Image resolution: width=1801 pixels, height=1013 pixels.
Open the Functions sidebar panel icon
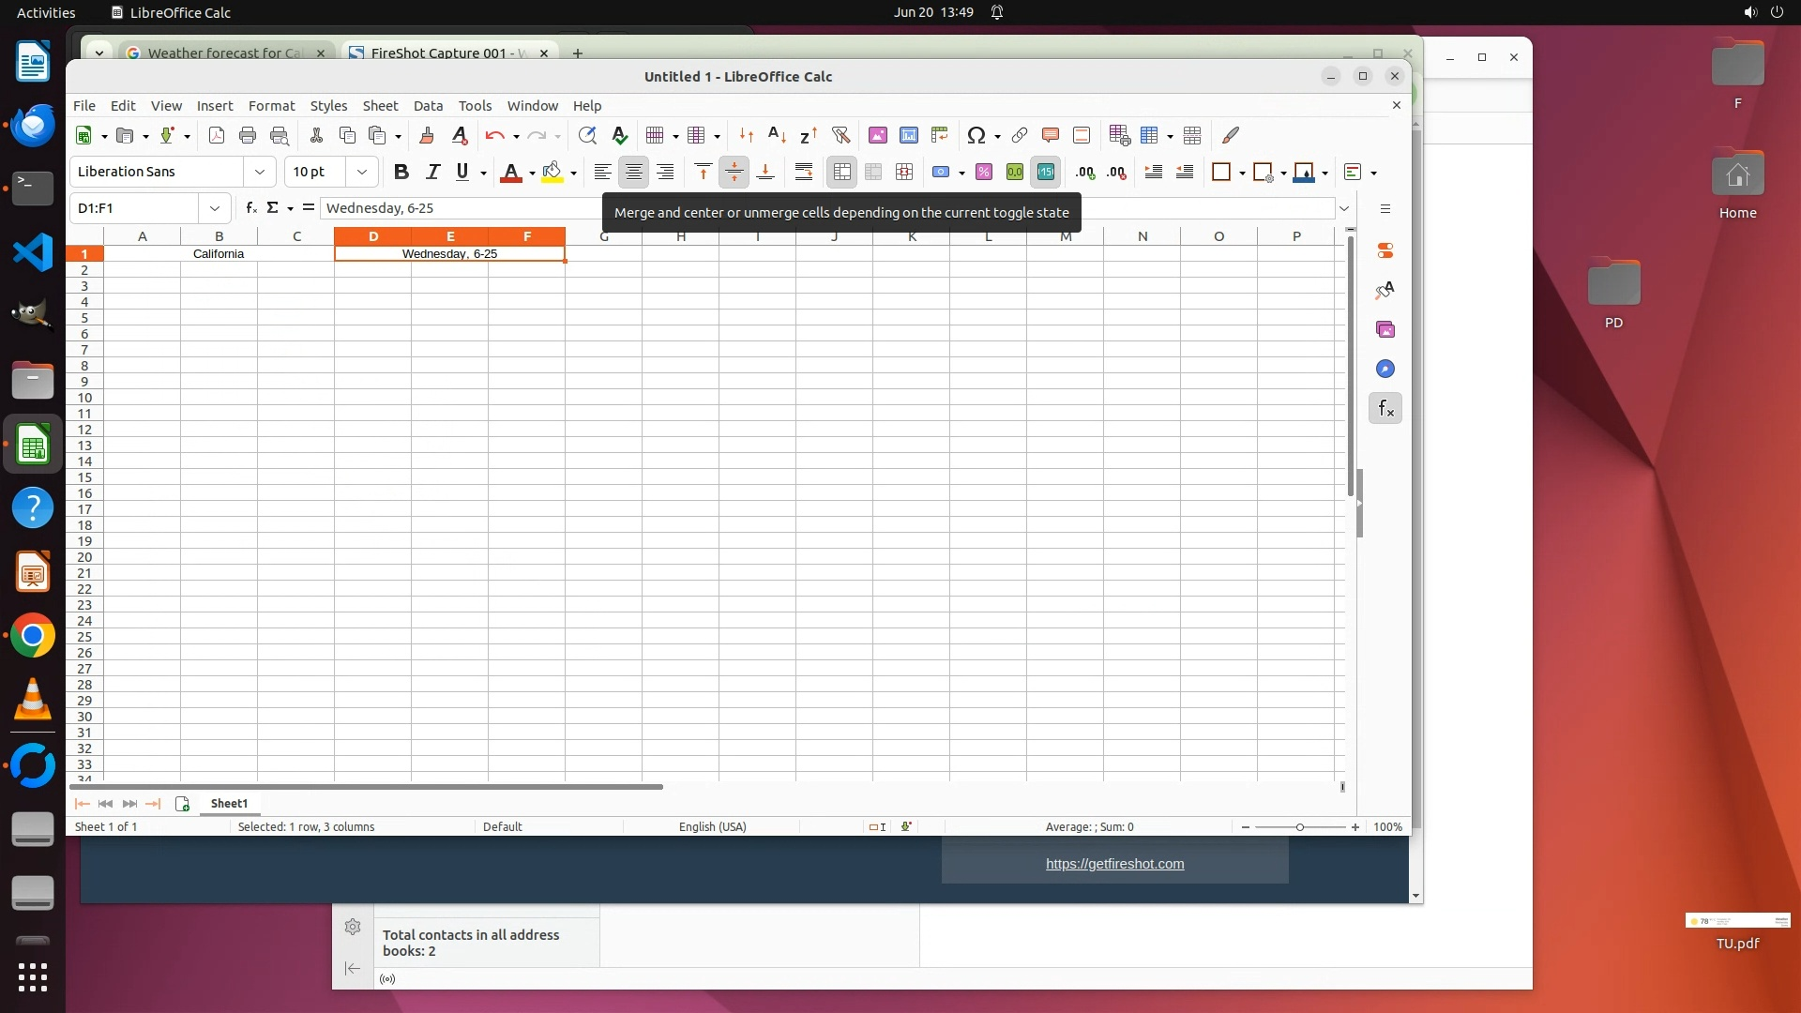[x=1385, y=408]
